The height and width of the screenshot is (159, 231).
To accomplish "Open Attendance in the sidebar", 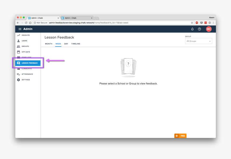I will pyautogui.click(x=27, y=74).
